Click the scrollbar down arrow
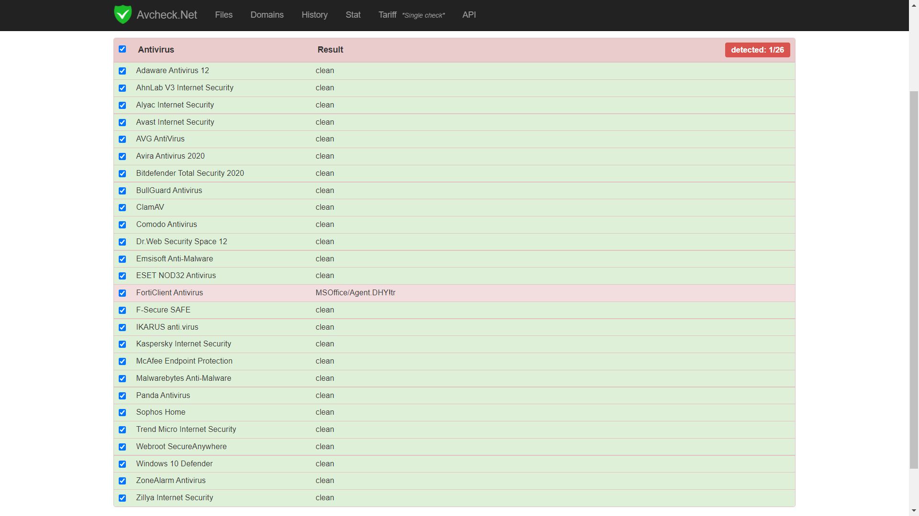Screen dimensions: 919x516 point(914,511)
